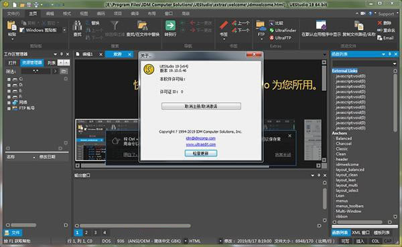Switch to the View (视图) ribbon tab
Screen dimensions: 402x247
84,13
